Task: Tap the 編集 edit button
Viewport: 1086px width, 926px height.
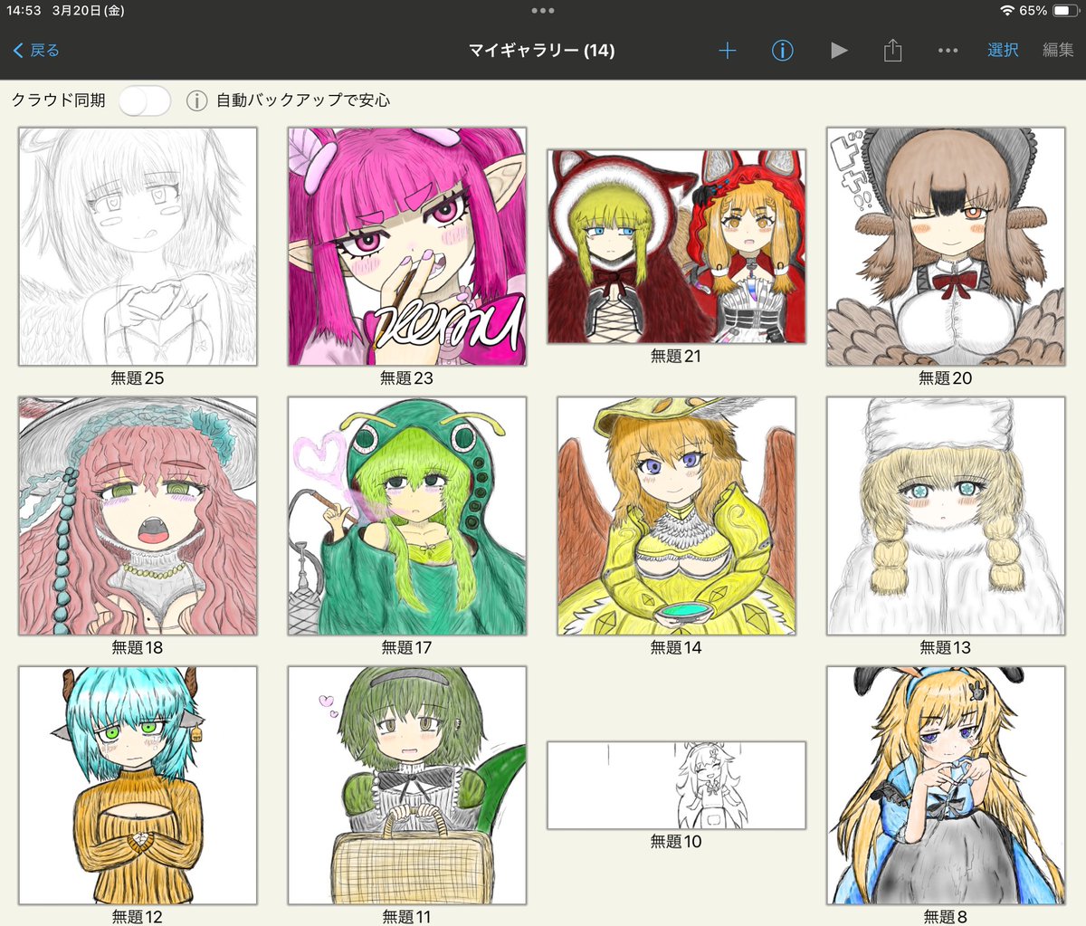Action: pyautogui.click(x=1058, y=51)
